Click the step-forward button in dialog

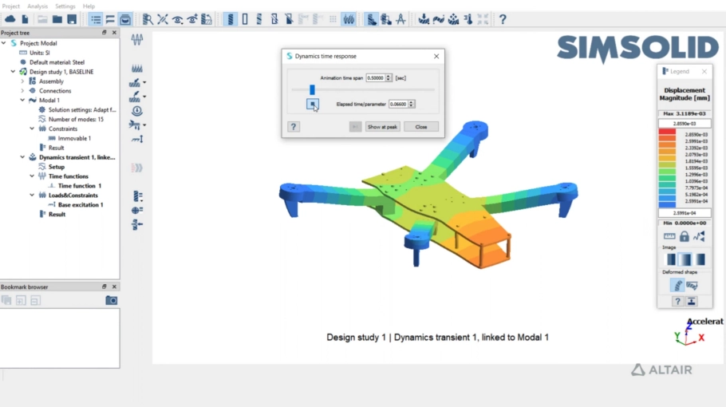(x=355, y=127)
